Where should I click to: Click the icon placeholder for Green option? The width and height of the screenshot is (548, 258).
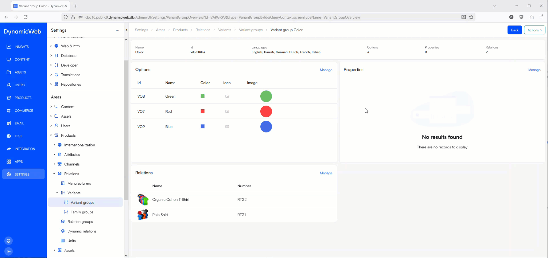tap(227, 96)
